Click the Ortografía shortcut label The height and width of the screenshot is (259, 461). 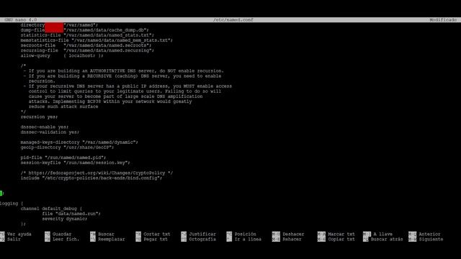(x=202, y=240)
